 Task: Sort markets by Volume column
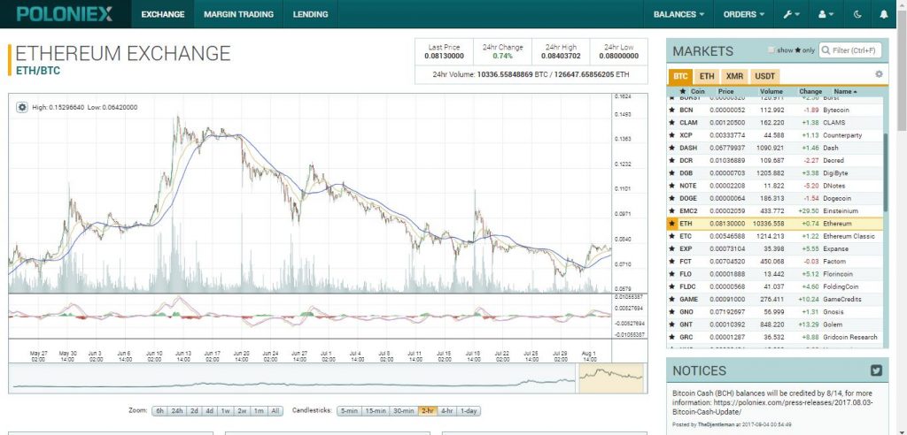(771, 91)
